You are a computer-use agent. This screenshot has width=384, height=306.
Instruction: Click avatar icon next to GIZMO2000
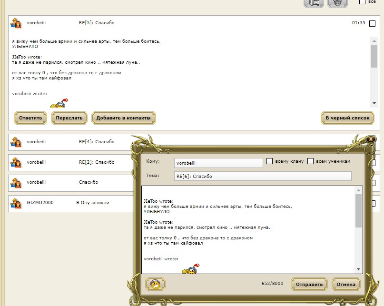(x=16, y=203)
